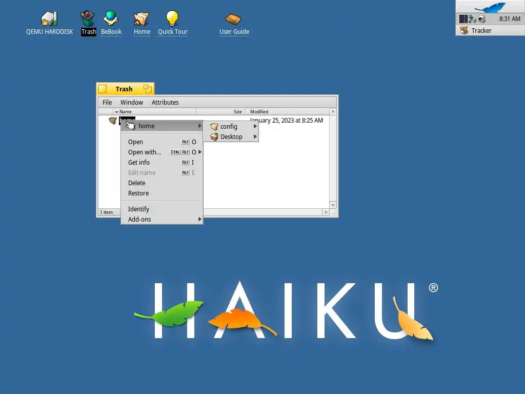Screen dimensions: 525x394
Task: Open the File menu in Trash window
Action: click(x=107, y=102)
